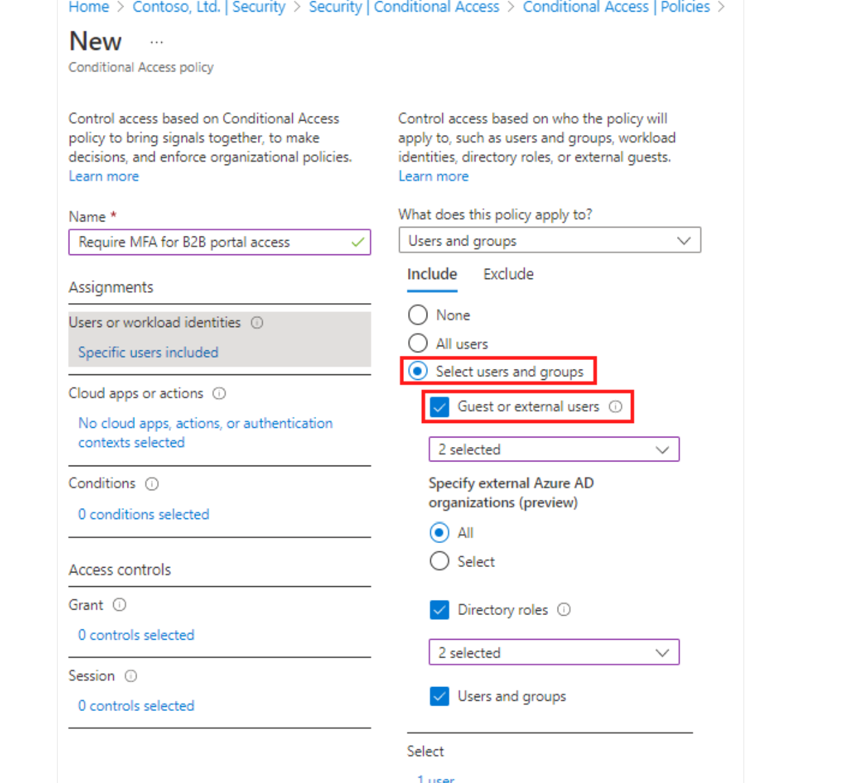This screenshot has height=783, width=845.
Task: Choose the Select radio under external organizations
Action: pos(439,561)
